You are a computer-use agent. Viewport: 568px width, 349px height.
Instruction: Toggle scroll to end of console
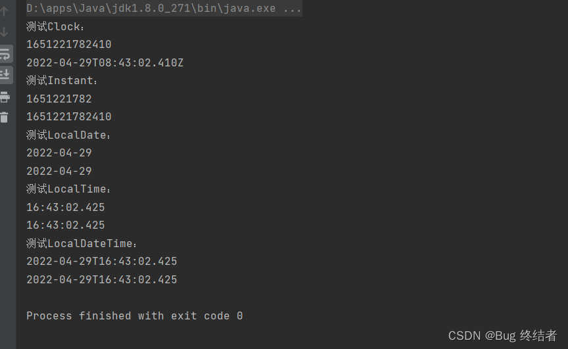pyautogui.click(x=5, y=74)
